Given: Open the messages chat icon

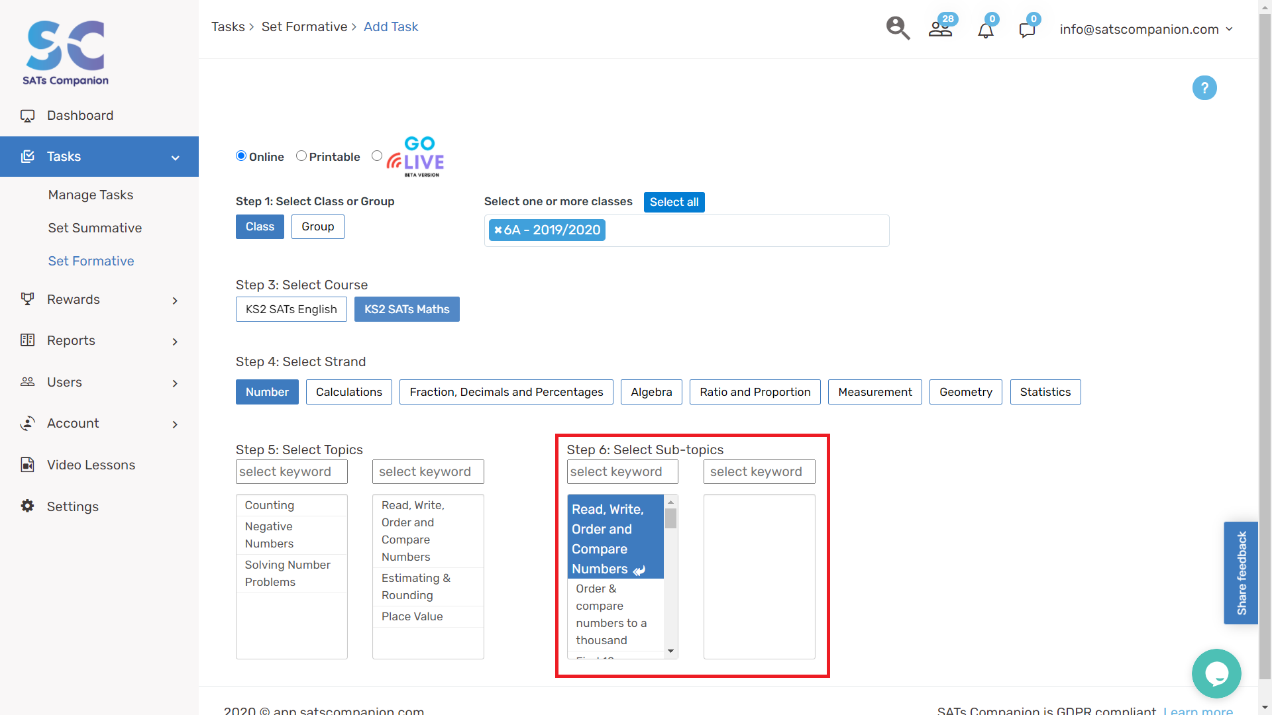Looking at the screenshot, I should (x=1027, y=30).
